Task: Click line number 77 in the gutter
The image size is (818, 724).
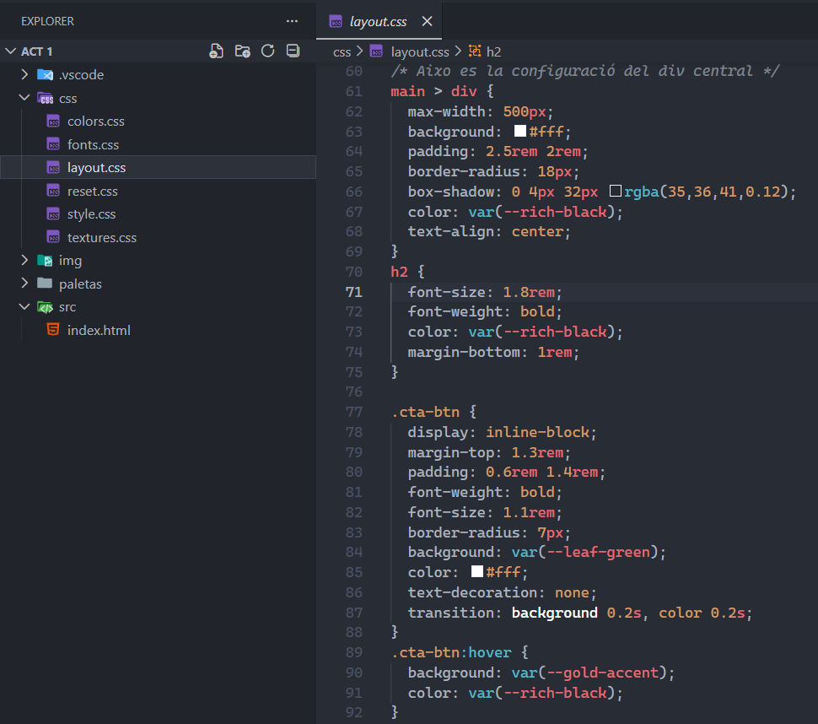Action: (353, 412)
